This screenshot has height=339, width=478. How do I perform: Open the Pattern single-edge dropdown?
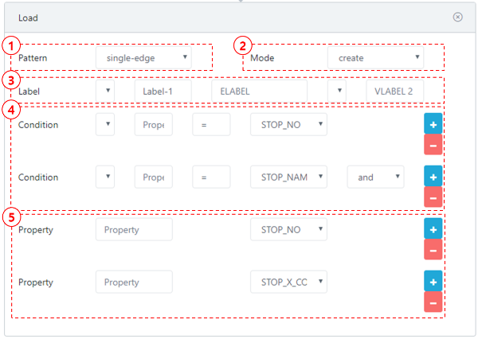(x=143, y=57)
